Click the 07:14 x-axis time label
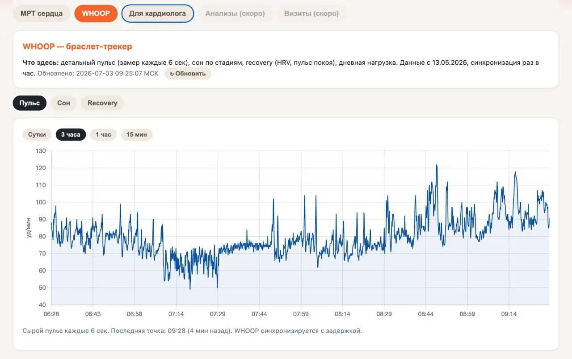The width and height of the screenshot is (572, 359). tap(176, 314)
